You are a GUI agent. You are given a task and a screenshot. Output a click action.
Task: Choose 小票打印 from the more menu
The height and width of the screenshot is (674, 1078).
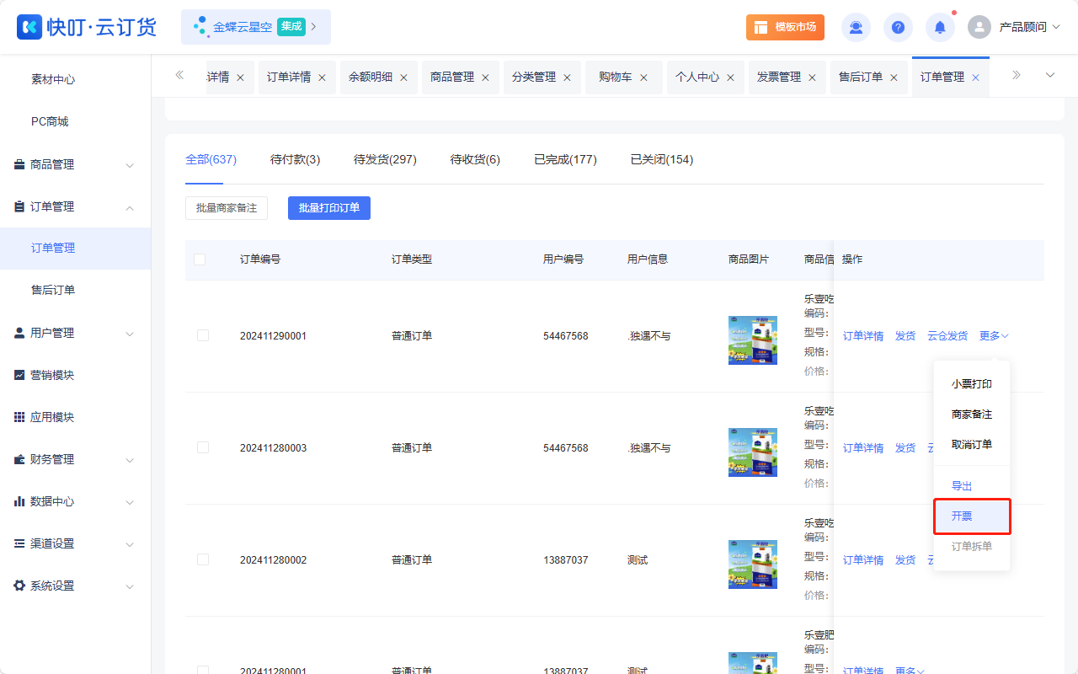click(x=972, y=384)
